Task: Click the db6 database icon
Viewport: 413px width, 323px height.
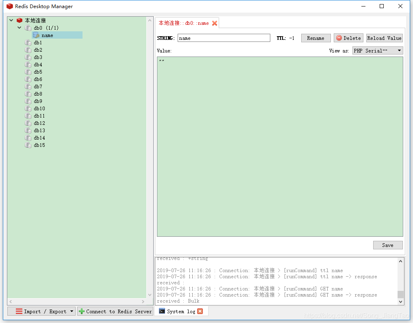Action: (x=28, y=79)
